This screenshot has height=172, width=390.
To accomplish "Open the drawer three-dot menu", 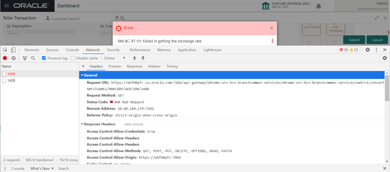I will tap(5, 169).
